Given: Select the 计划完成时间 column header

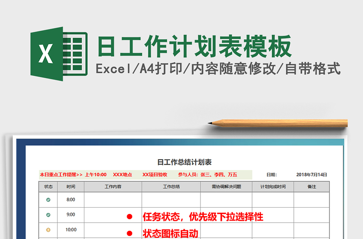Looking at the screenshot, I should (273, 187).
